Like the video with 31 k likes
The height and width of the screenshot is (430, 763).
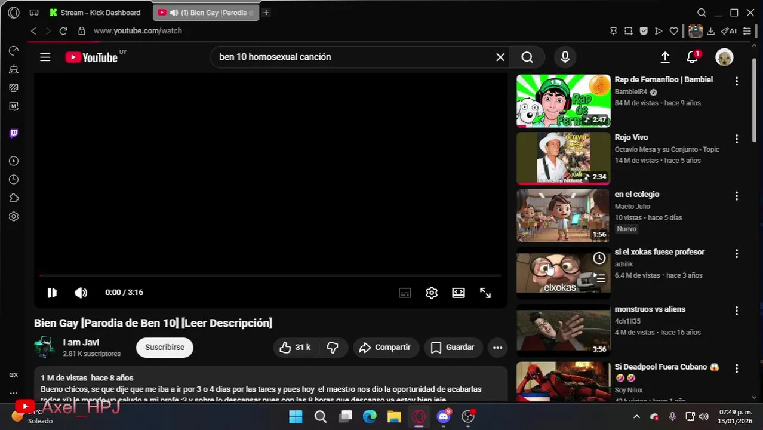[x=296, y=348]
